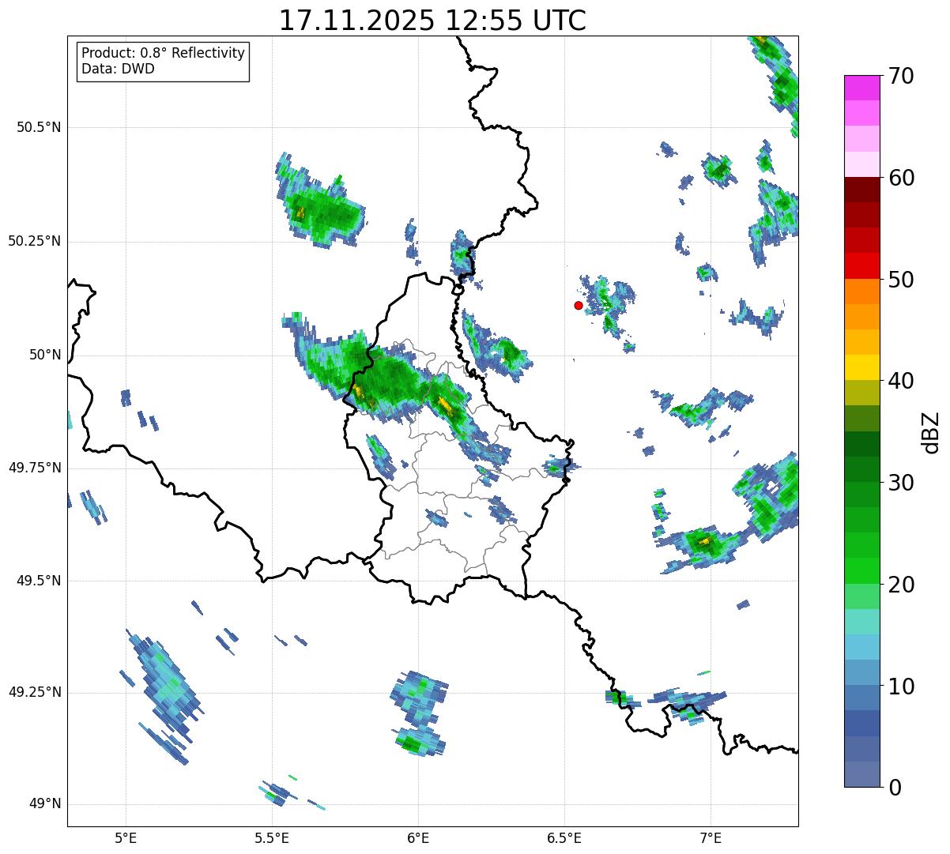
Task: Click the colorbar tick label "70"
Action: click(901, 76)
